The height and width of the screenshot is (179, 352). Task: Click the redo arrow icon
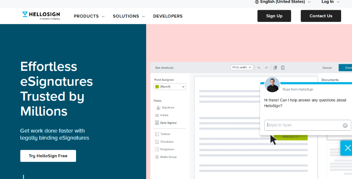[x=266, y=68]
